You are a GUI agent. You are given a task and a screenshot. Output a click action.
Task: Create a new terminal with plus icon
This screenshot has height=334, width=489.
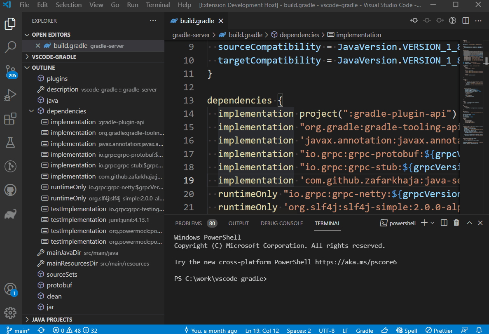[x=424, y=223]
